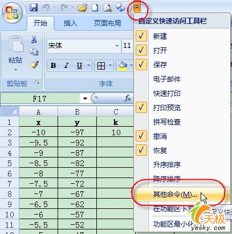Select cell containing -77
The image size is (232, 234).
[78, 174]
